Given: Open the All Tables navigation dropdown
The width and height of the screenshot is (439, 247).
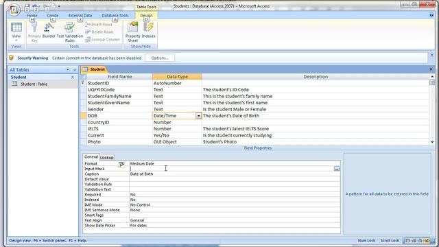Looking at the screenshot, I should (68, 70).
